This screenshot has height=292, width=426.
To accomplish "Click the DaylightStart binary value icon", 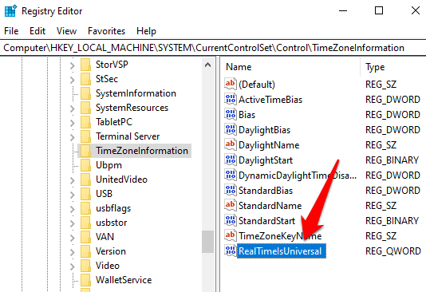I will [x=231, y=160].
